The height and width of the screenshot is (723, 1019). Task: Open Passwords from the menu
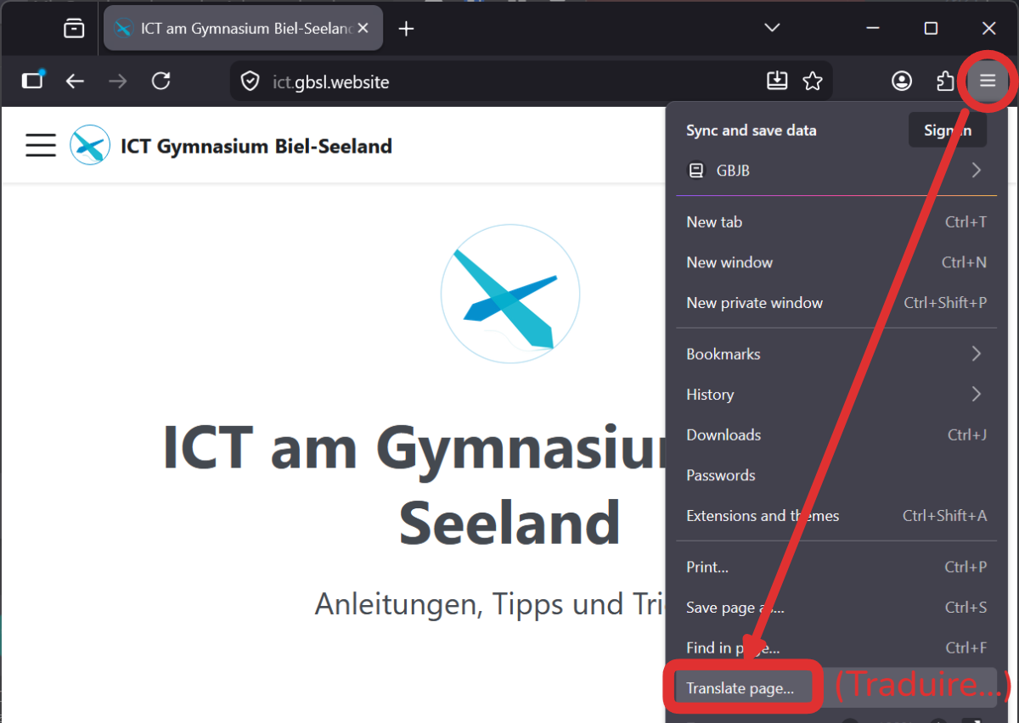[x=836, y=475]
